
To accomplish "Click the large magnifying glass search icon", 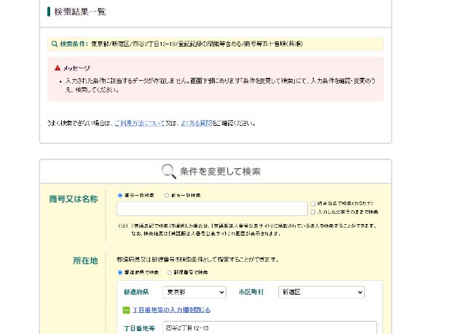I will point(168,172).
